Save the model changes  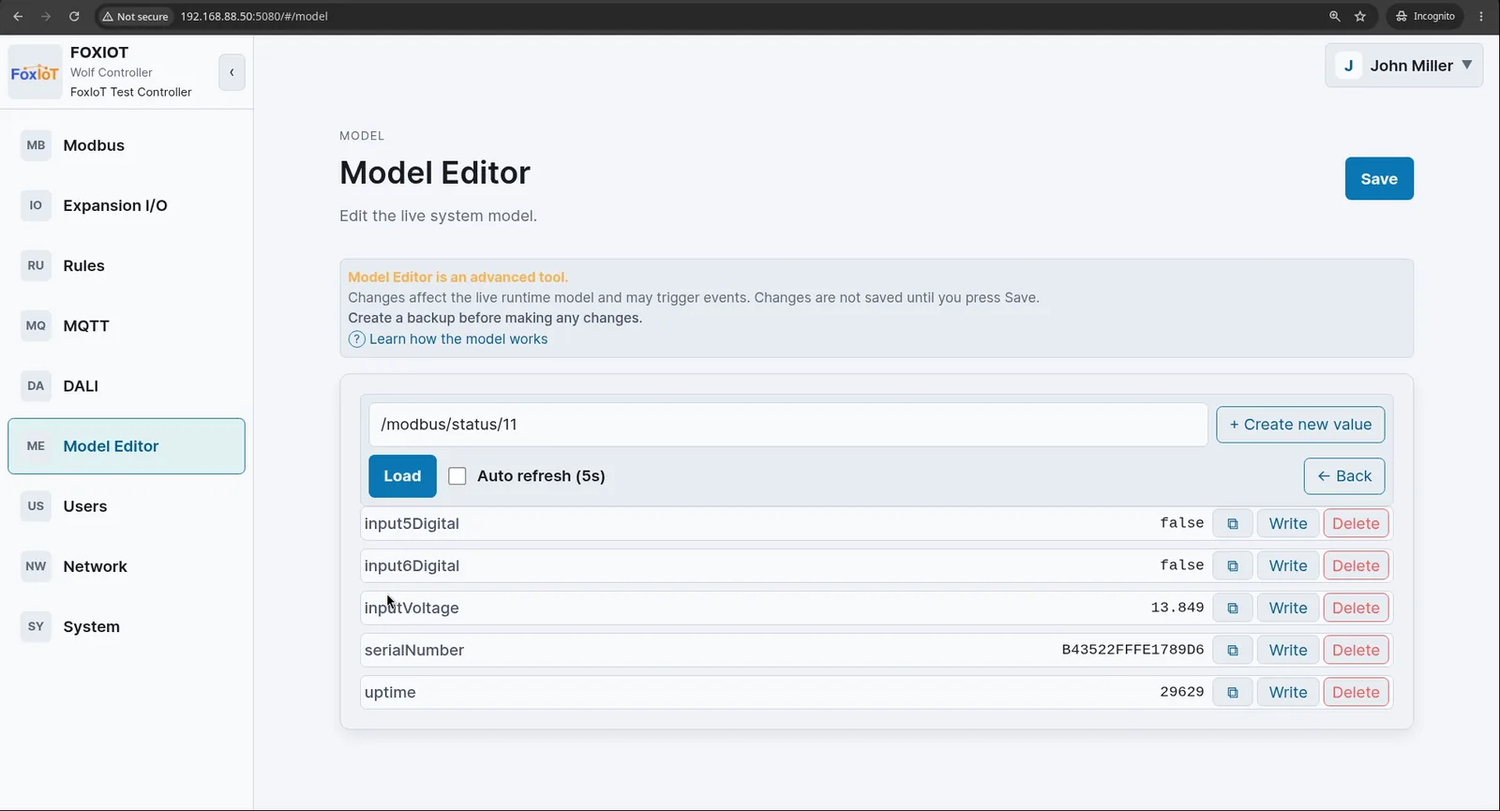point(1379,178)
